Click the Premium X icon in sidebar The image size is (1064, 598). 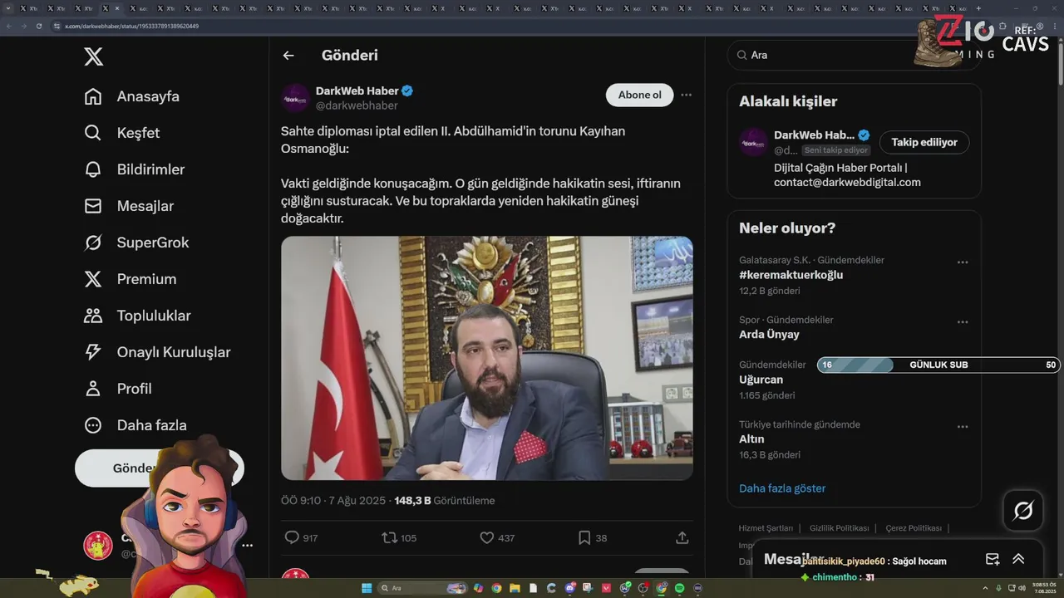click(93, 279)
